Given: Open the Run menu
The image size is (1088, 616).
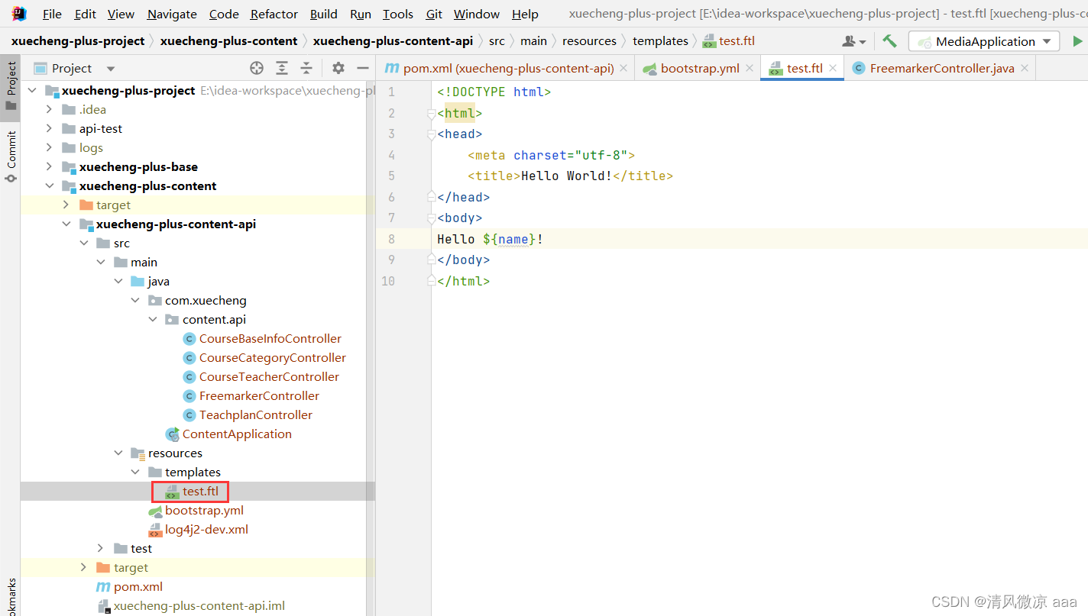Looking at the screenshot, I should [x=361, y=14].
